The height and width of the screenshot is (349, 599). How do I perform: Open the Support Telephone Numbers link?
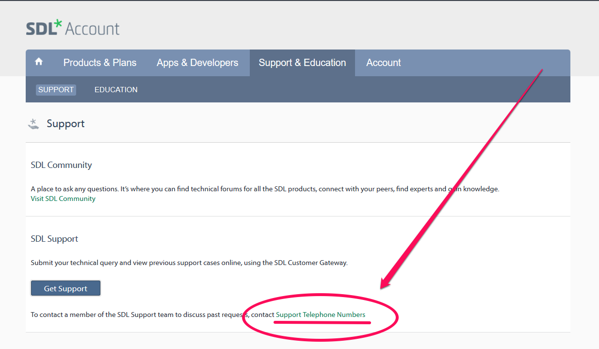click(321, 315)
